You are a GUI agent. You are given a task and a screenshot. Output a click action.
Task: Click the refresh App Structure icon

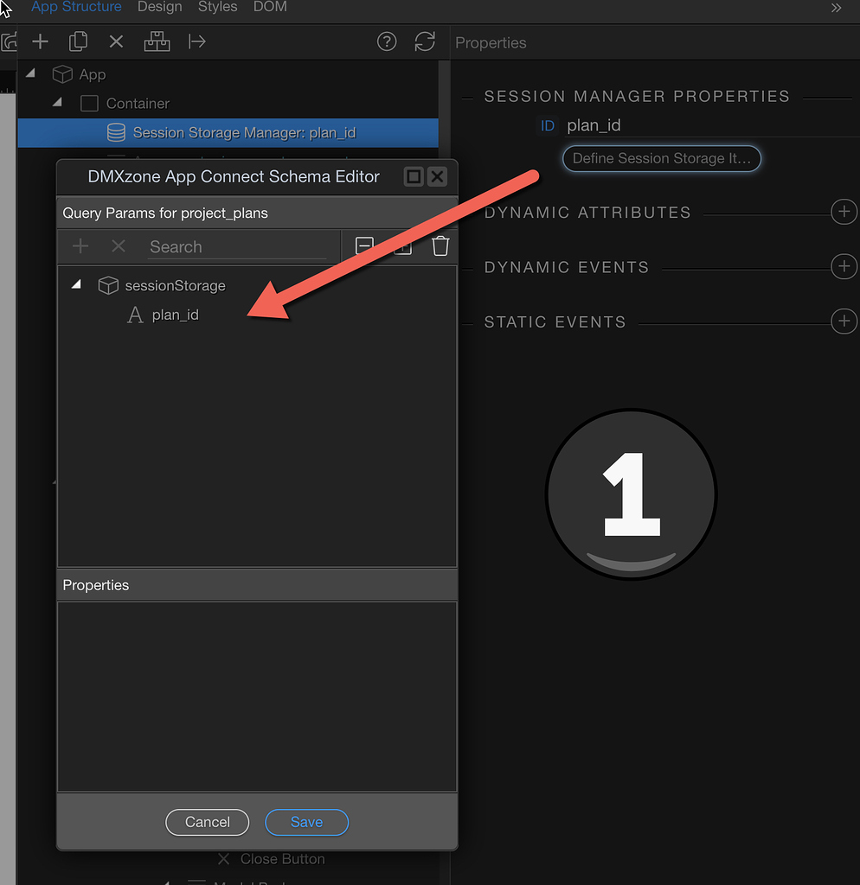(425, 41)
